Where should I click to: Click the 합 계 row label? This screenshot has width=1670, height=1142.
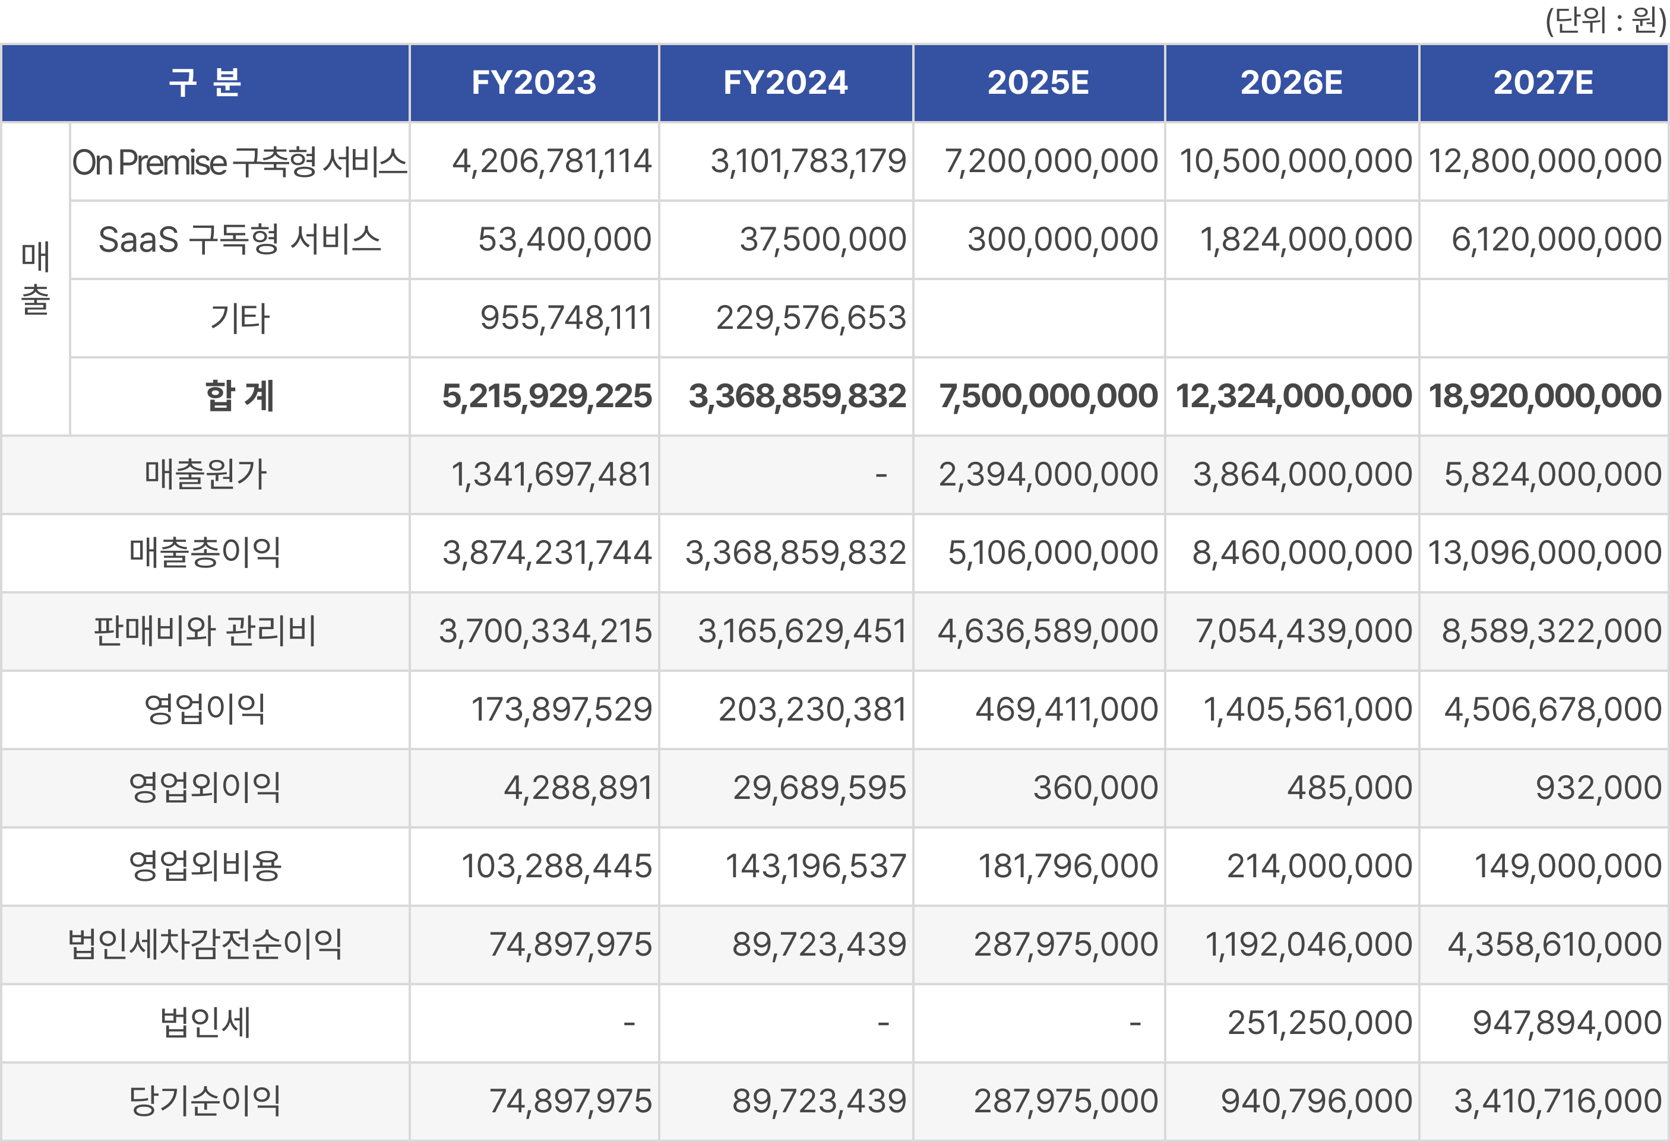(x=239, y=396)
